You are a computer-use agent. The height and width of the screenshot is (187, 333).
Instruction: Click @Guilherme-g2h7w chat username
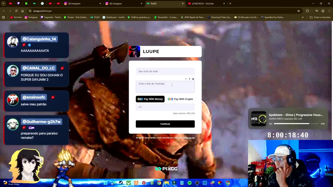coord(41,122)
